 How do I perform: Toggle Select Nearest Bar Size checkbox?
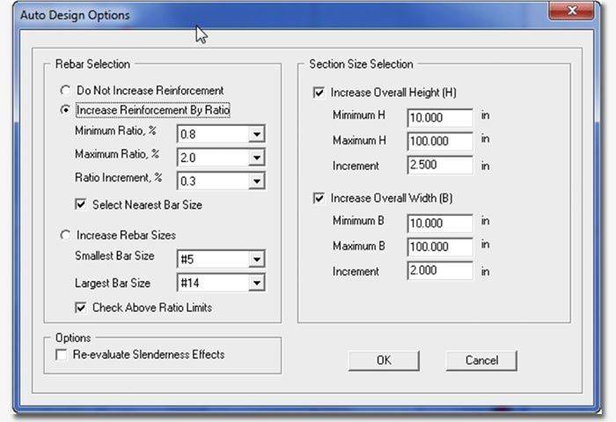tap(82, 204)
